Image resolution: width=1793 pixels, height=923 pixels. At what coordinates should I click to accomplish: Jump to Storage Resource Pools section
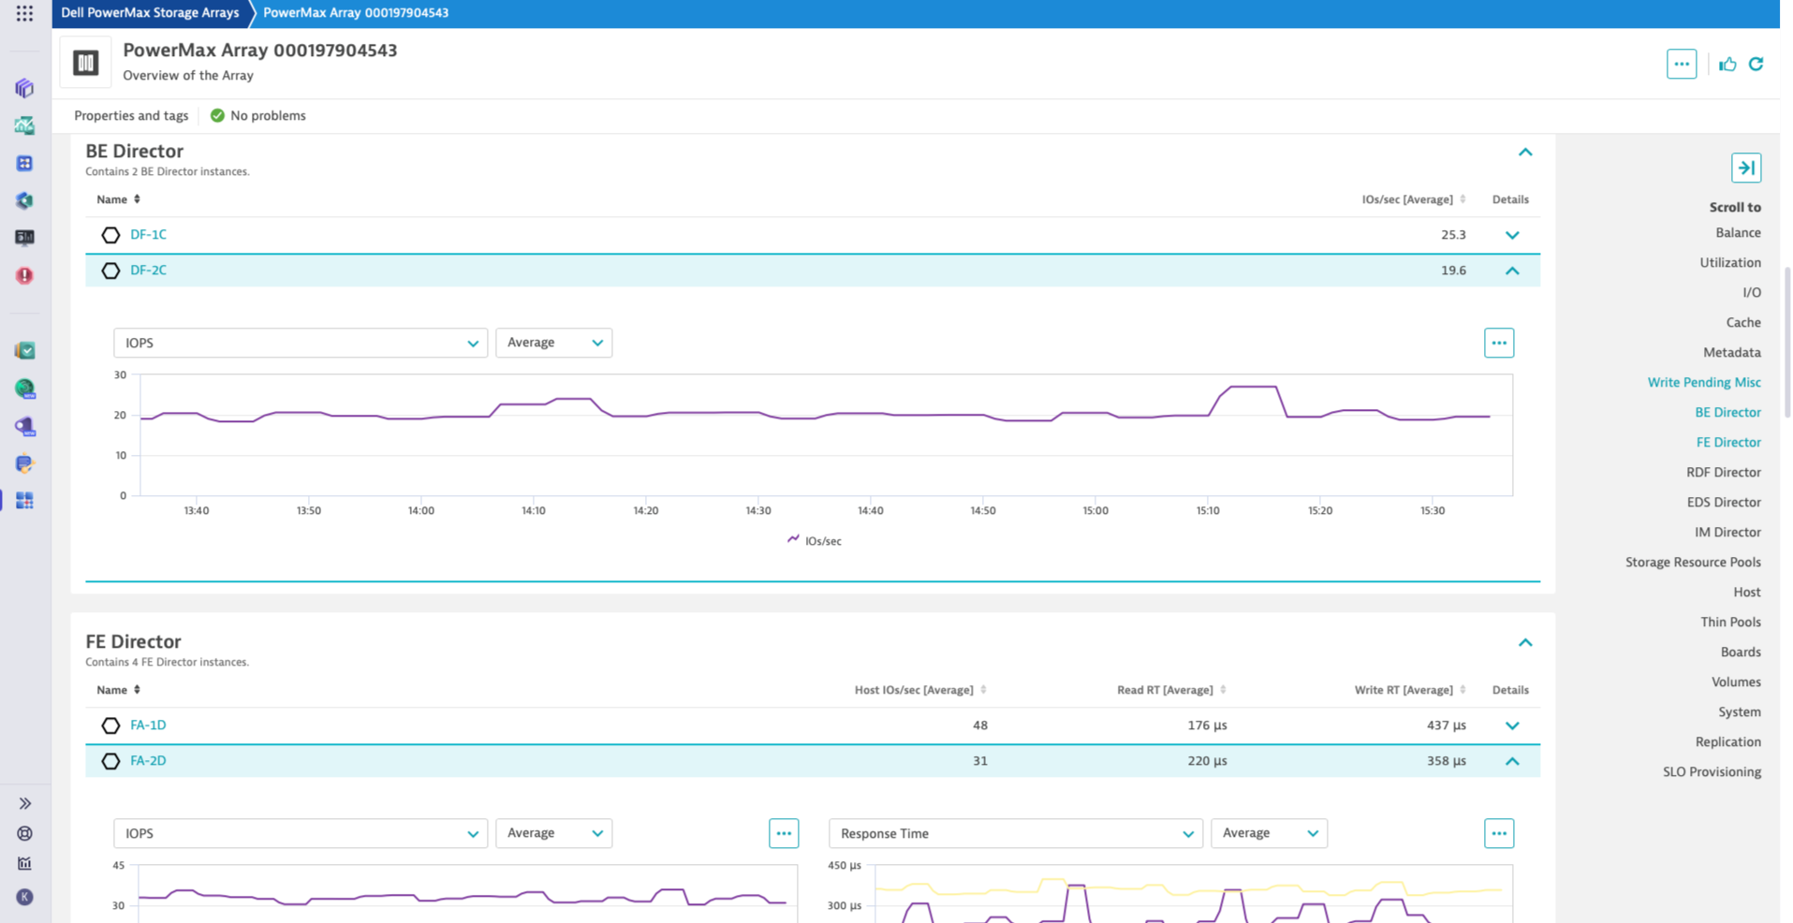pos(1692,562)
